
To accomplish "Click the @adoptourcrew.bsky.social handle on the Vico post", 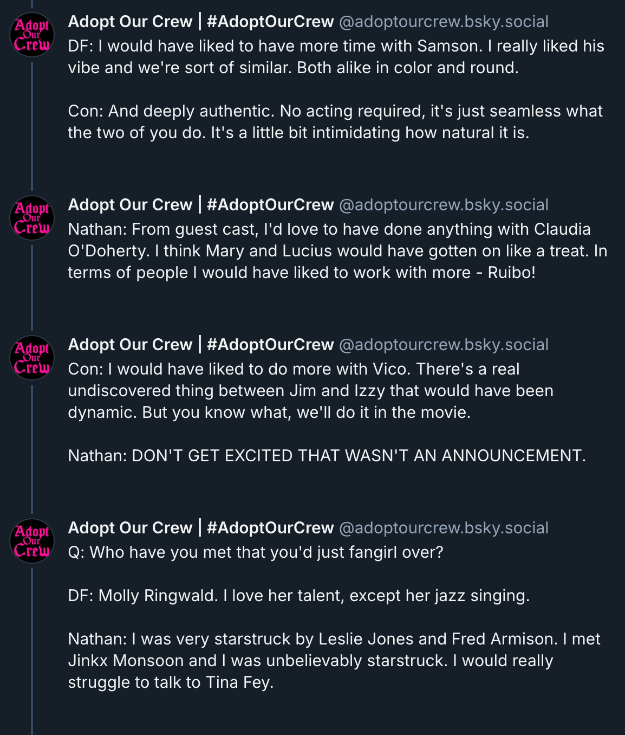I will pyautogui.click(x=444, y=345).
